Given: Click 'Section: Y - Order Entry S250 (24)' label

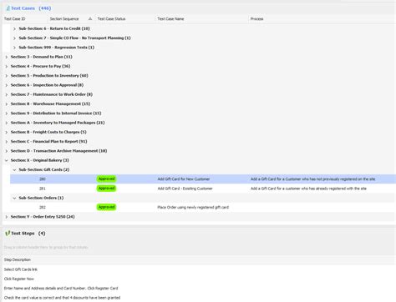Looking at the screenshot, I should coord(43,217).
